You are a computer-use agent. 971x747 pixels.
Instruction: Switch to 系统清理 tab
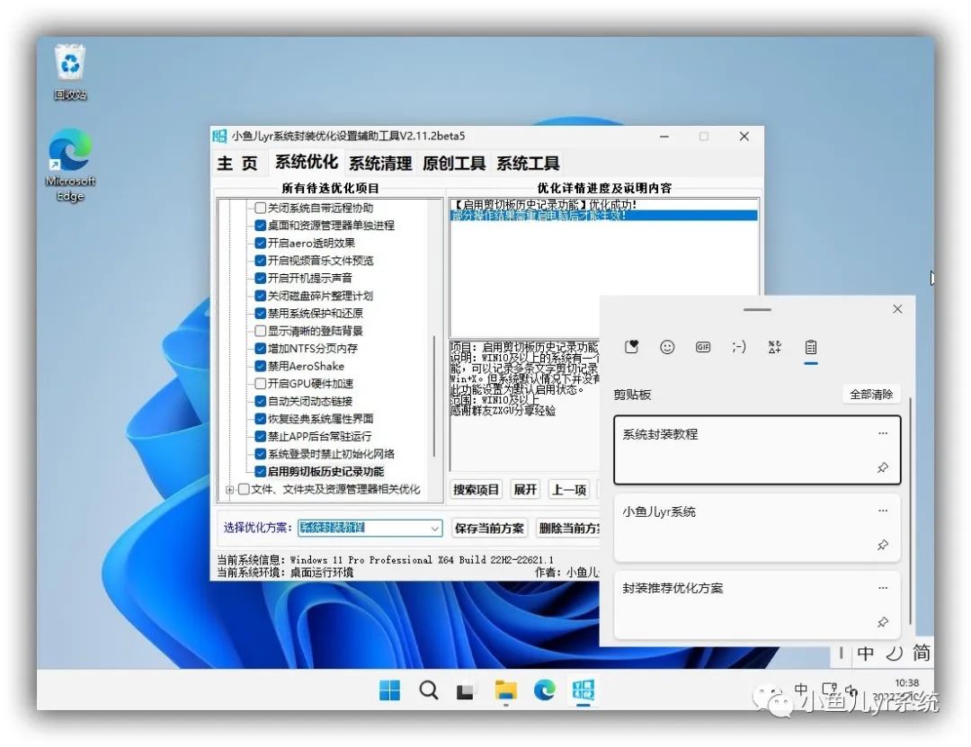click(x=380, y=164)
